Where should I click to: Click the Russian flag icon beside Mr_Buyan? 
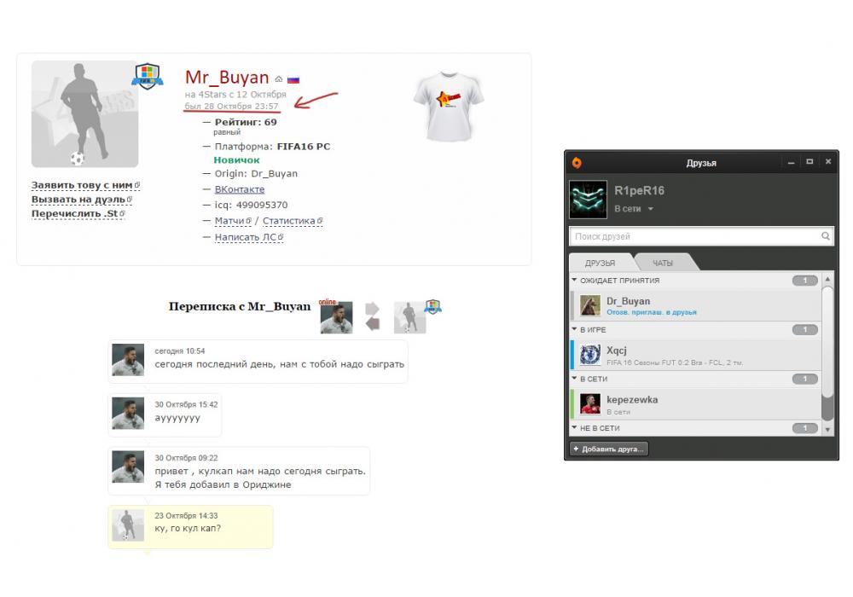293,79
